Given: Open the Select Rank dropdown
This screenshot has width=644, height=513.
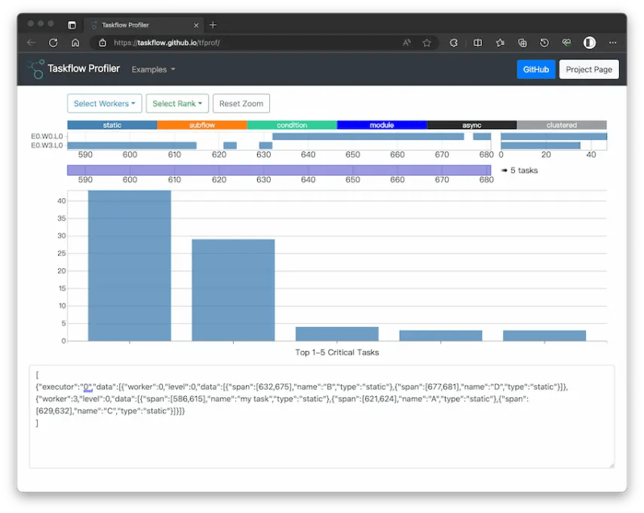Looking at the screenshot, I should tap(177, 103).
